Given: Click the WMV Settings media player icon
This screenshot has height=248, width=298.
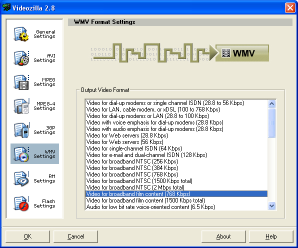Looking at the screenshot, I should (21, 154).
